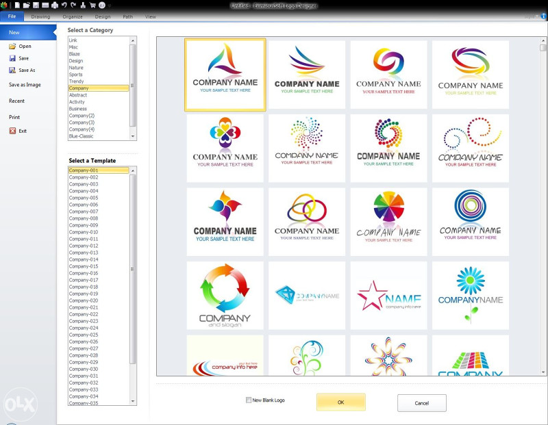Viewport: 548px width, 425px height.
Task: Pick the pink star NAME logo thumbnail
Action: (x=388, y=296)
